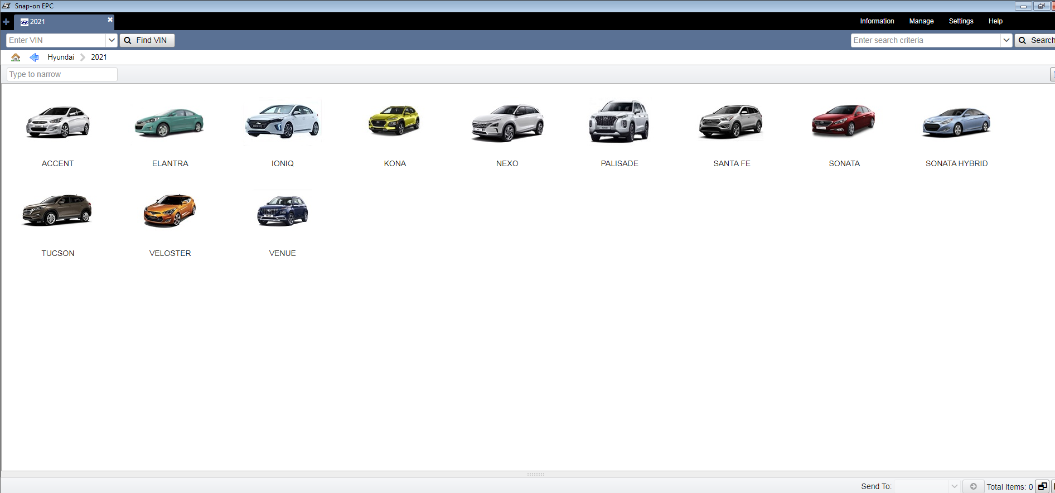This screenshot has width=1055, height=493.
Task: Click the SANTA FE model label
Action: coord(732,163)
